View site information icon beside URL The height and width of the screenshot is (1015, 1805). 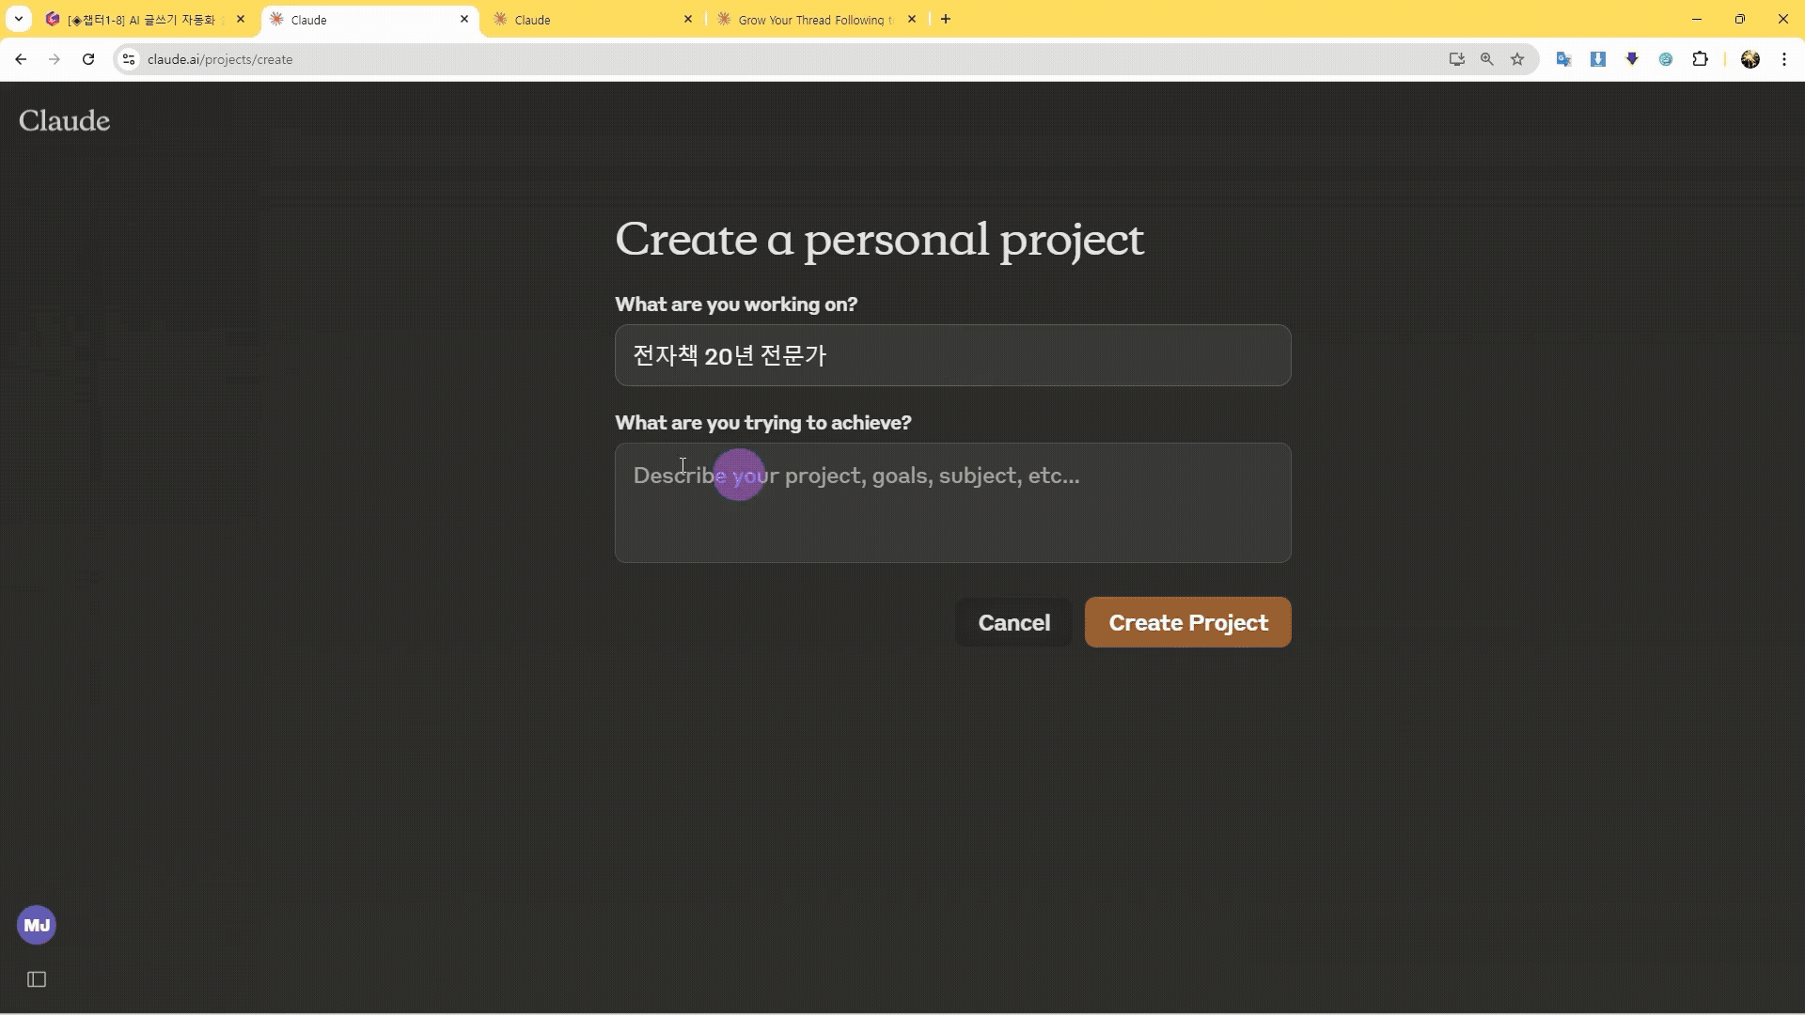129,59
